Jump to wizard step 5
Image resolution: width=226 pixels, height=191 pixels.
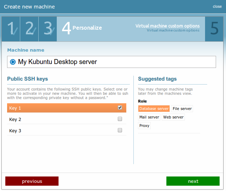[x=214, y=29]
